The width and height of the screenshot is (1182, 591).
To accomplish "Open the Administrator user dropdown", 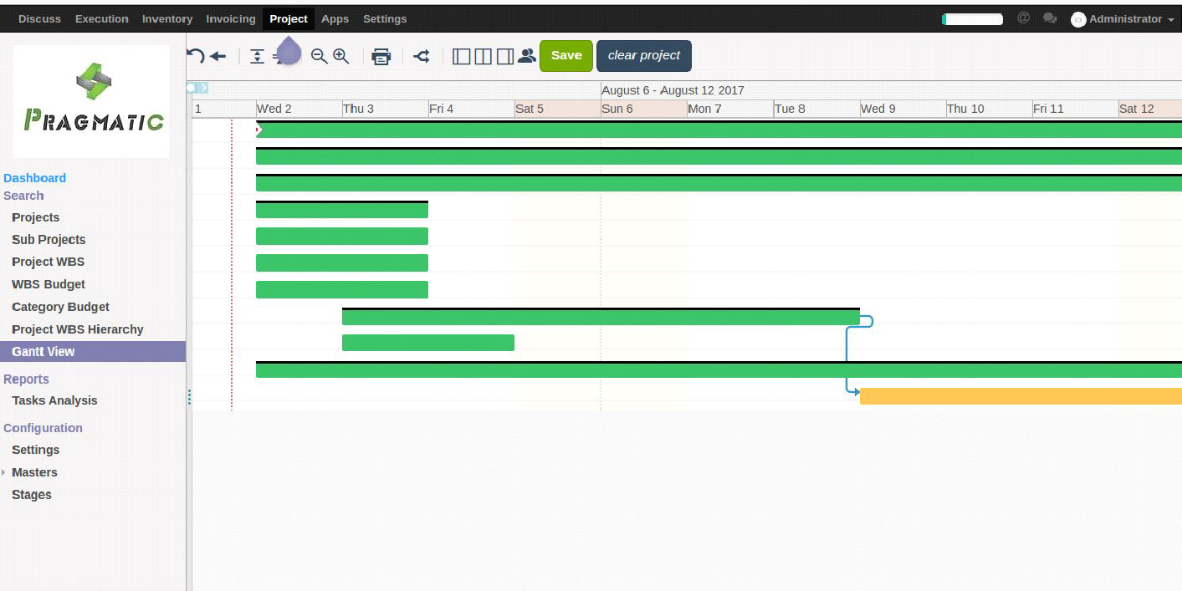I will point(1125,18).
